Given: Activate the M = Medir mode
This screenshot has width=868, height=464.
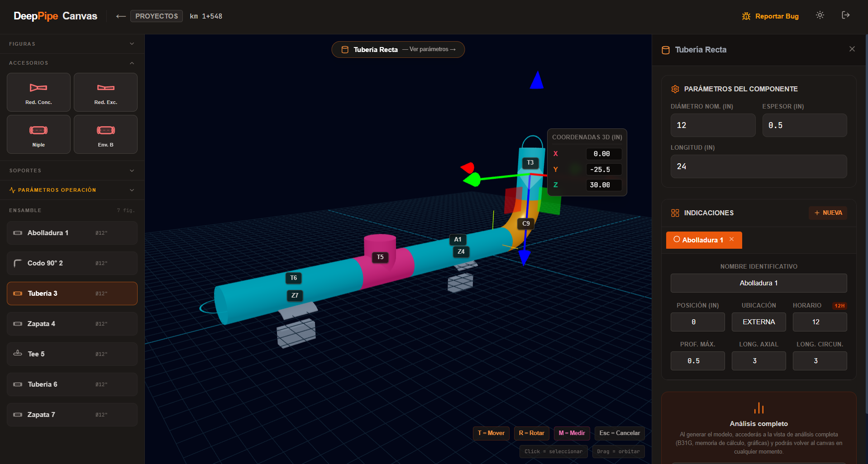Looking at the screenshot, I should pos(572,433).
